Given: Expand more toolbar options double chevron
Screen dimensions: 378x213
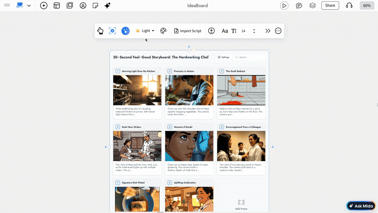Looking at the screenshot, I should (x=268, y=31).
